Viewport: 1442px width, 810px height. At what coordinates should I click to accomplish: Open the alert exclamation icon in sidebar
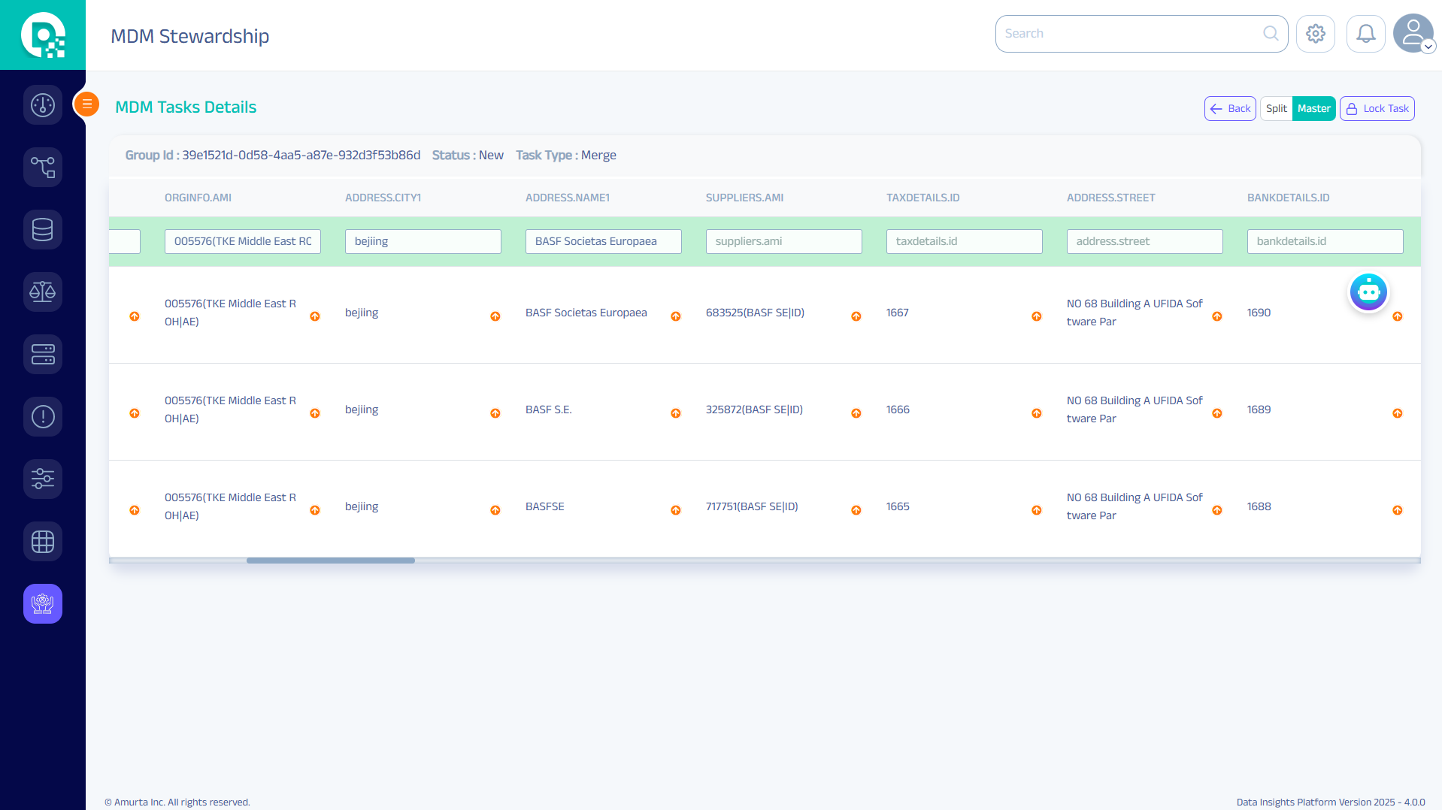(x=43, y=416)
